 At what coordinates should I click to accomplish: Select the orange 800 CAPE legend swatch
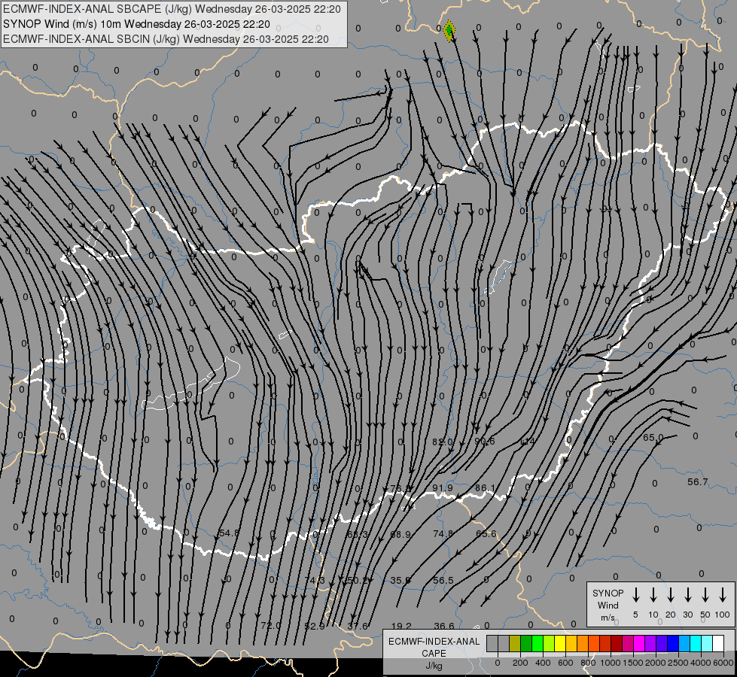[x=583, y=643]
